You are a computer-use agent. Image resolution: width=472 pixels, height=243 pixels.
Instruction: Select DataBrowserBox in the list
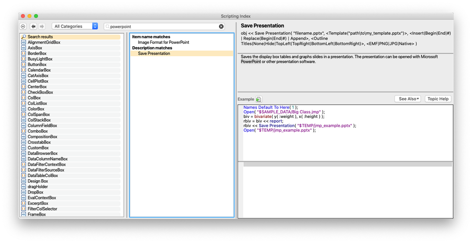tap(71, 153)
